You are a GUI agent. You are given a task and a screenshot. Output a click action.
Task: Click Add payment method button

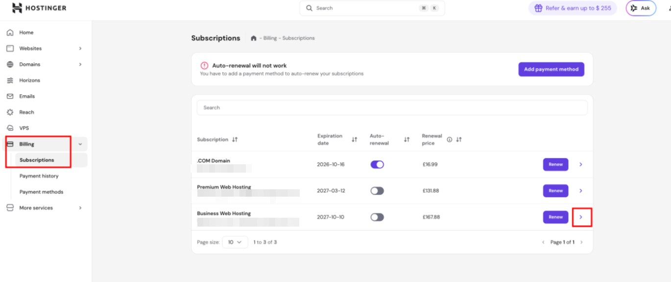pyautogui.click(x=551, y=70)
